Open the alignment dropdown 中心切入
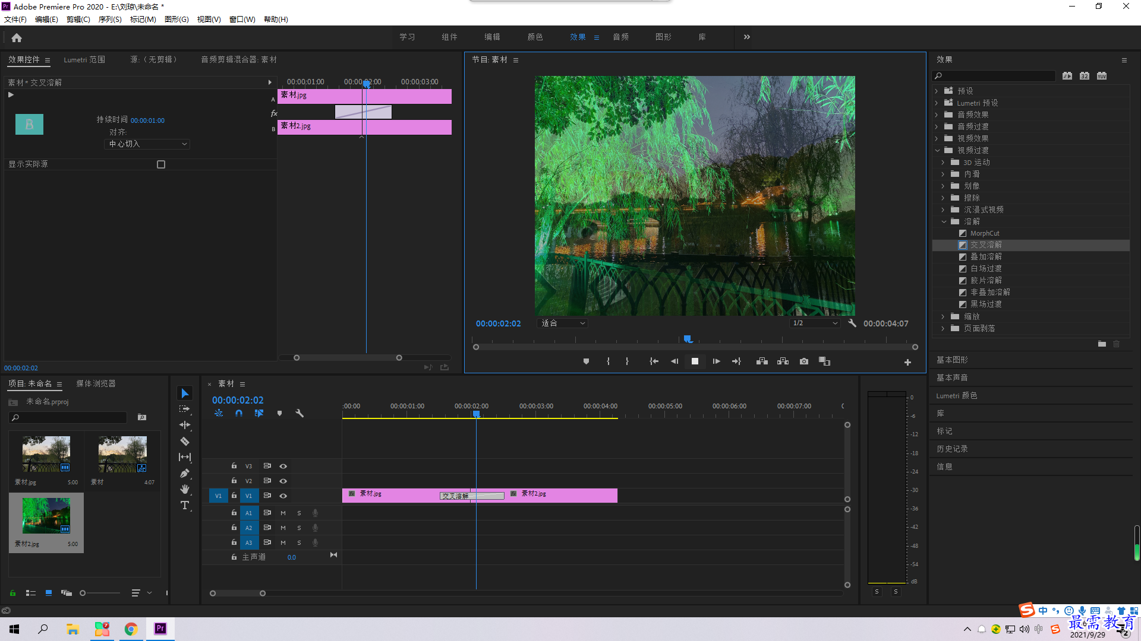Viewport: 1141px width, 641px height. point(147,144)
